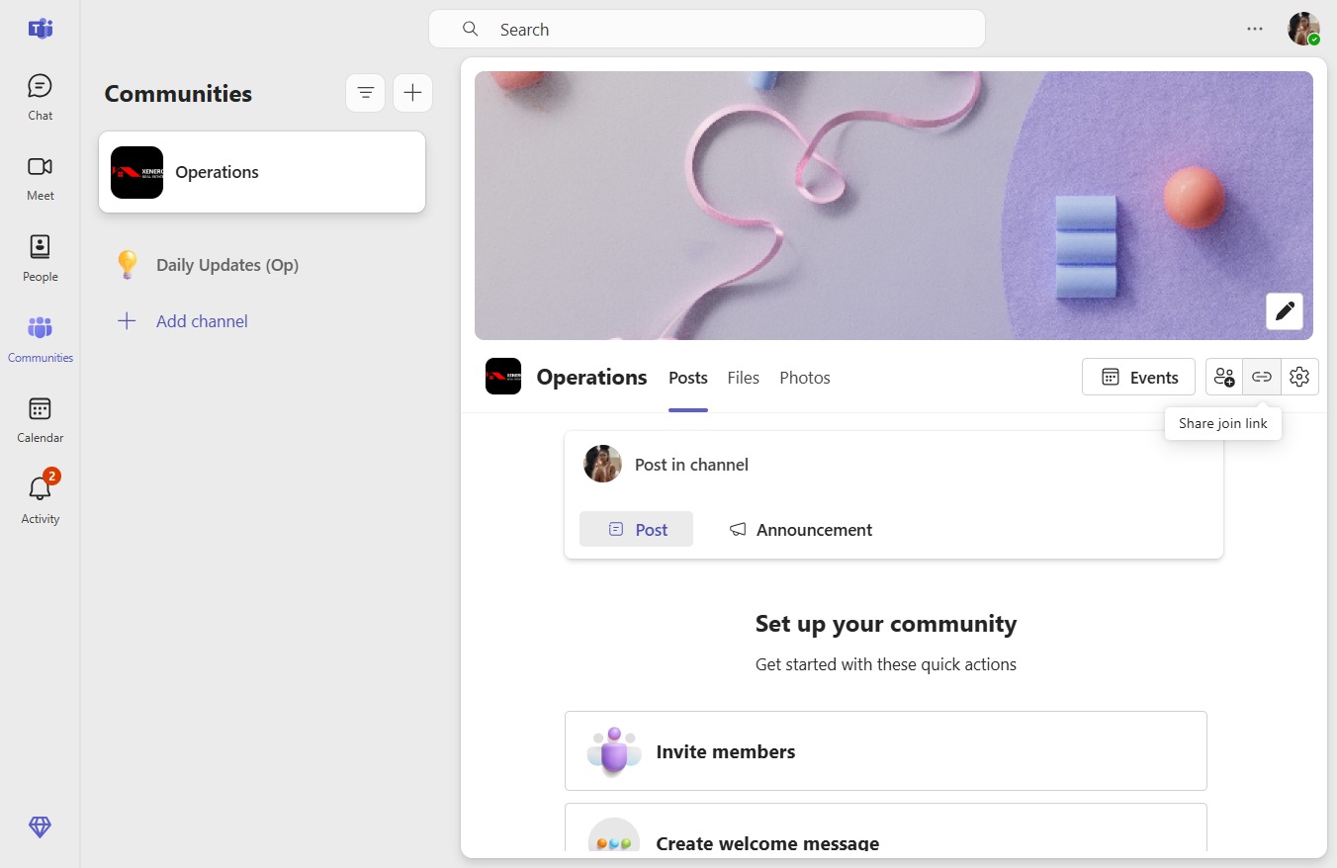Click the Microsoft Teams logo
Viewport: 1337px width, 868px height.
pos(40,29)
